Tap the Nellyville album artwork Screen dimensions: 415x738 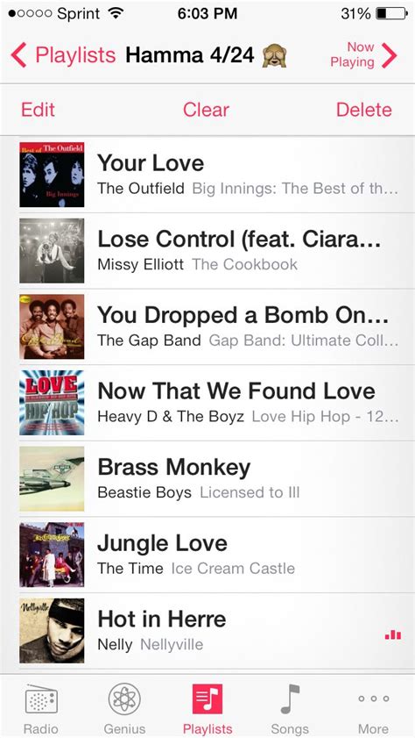(52, 631)
